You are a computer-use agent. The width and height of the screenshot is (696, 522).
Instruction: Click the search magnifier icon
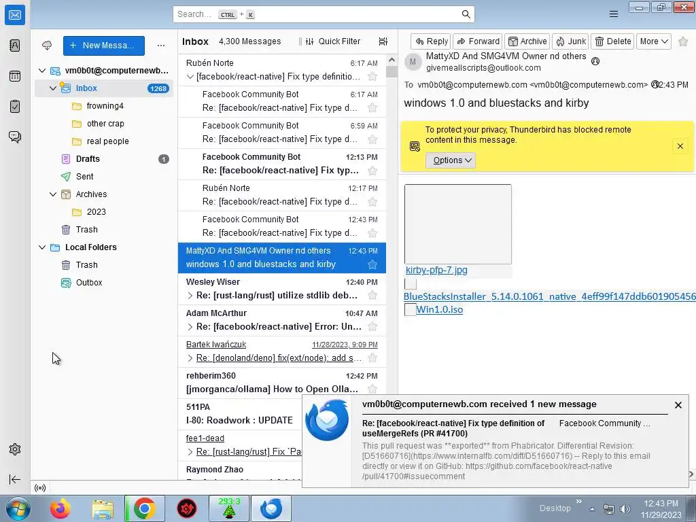(x=466, y=14)
